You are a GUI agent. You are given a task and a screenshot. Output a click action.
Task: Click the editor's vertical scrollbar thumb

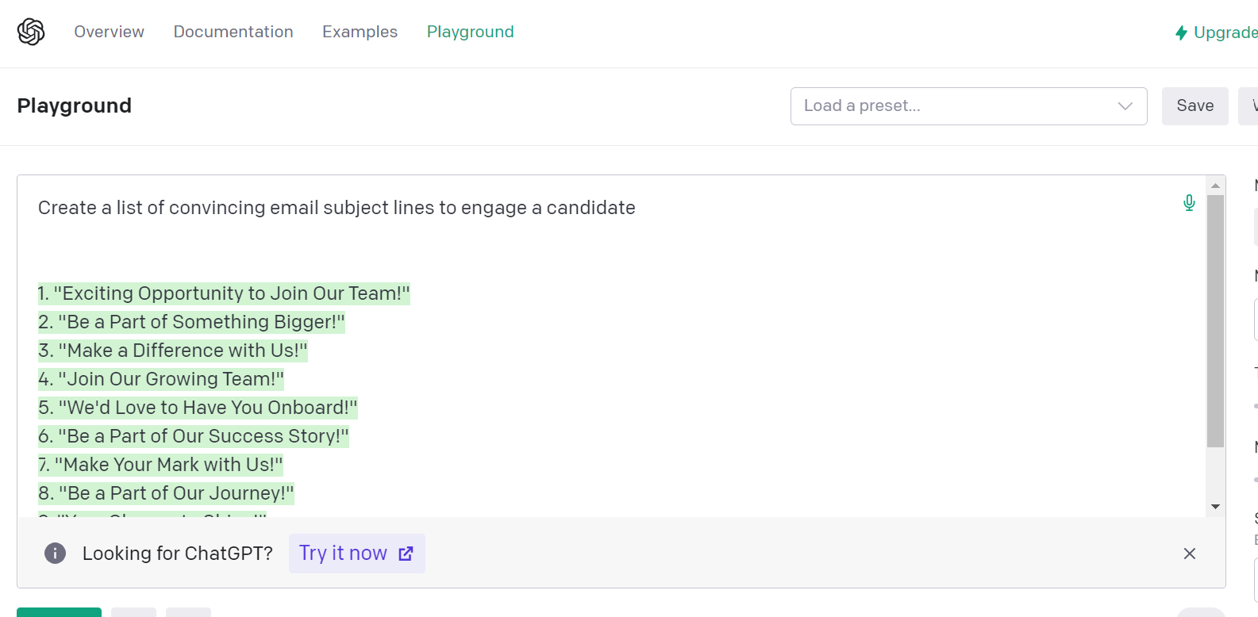tap(1215, 321)
